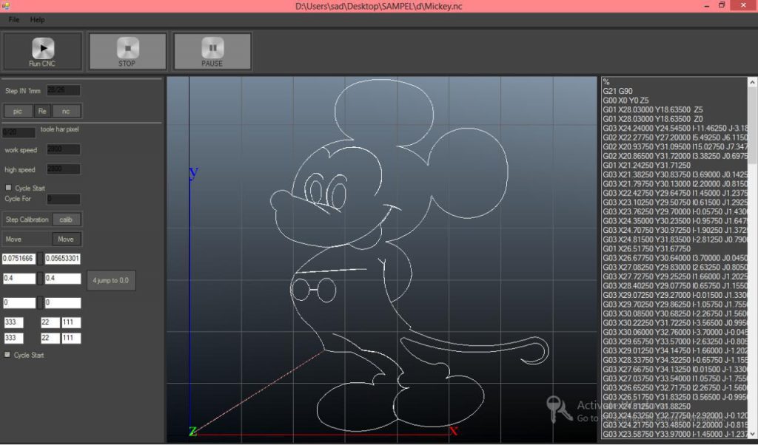758x445 pixels.
Task: Click the calib button for Step Calibration
Action: pyautogui.click(x=66, y=220)
